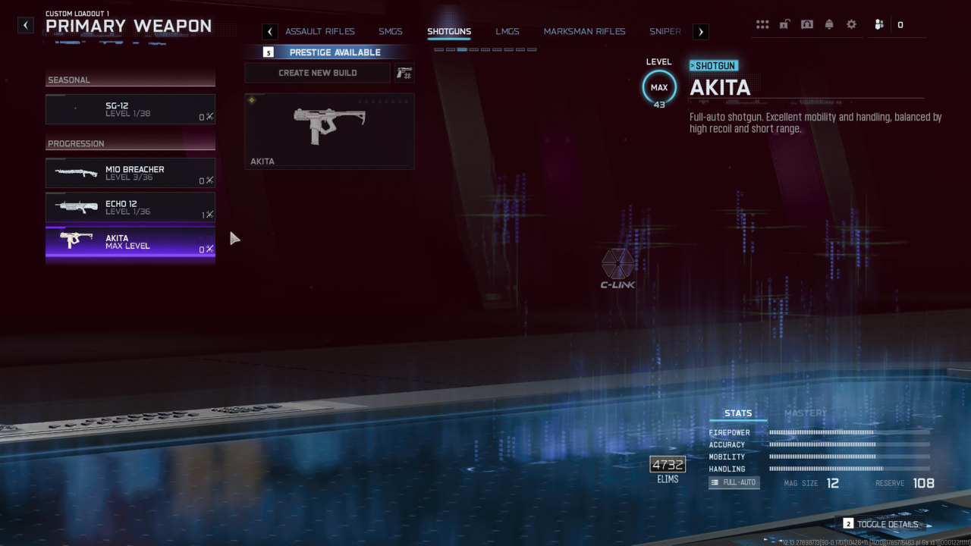Click the green diamond marker on Akita build
Viewport: 971px width, 546px height.
click(252, 100)
